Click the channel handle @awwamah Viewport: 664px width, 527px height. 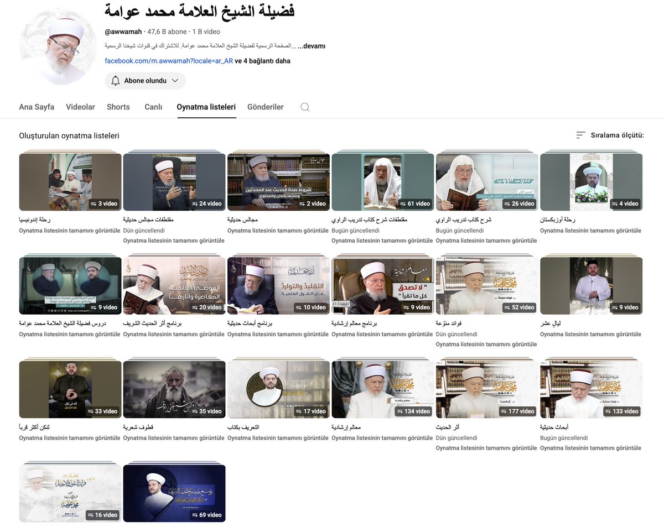click(x=123, y=32)
